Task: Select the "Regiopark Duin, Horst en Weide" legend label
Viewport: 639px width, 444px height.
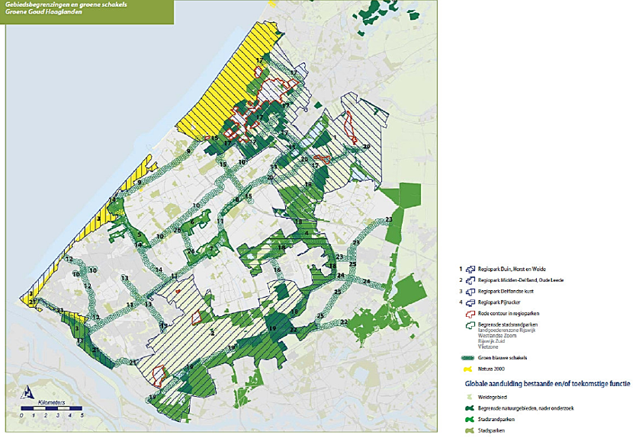Action: [x=512, y=269]
